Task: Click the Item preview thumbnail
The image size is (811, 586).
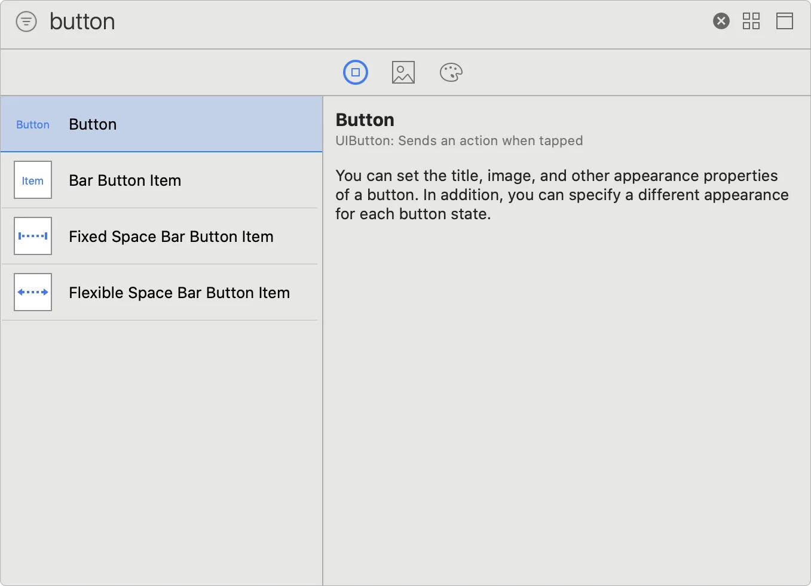Action: click(33, 180)
